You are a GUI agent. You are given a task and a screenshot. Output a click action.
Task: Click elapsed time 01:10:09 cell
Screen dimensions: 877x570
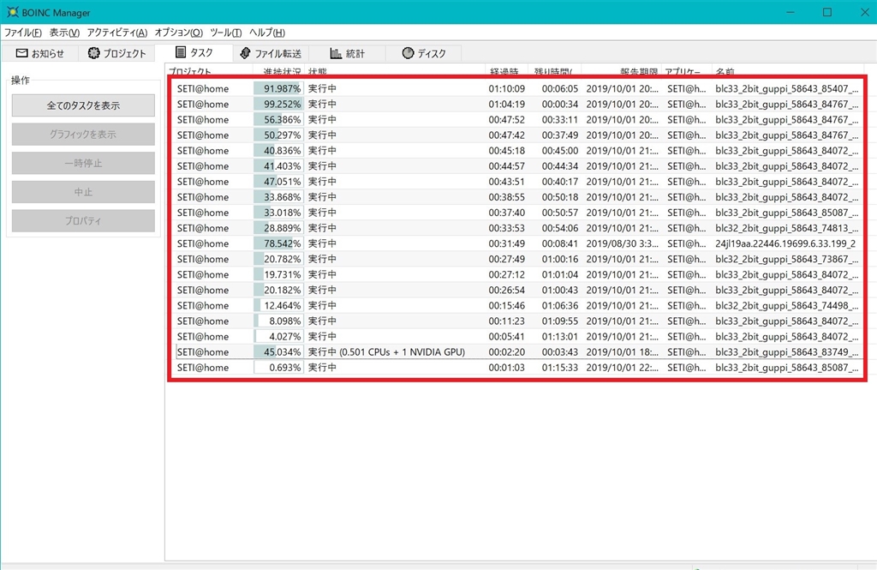coord(507,88)
